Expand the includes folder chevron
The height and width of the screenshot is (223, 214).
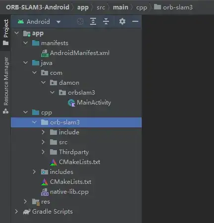(34, 172)
